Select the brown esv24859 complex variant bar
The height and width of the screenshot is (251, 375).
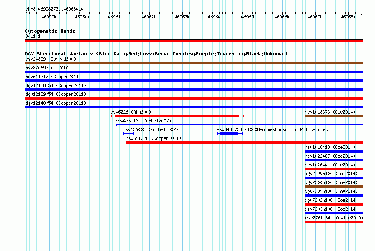[194, 63]
